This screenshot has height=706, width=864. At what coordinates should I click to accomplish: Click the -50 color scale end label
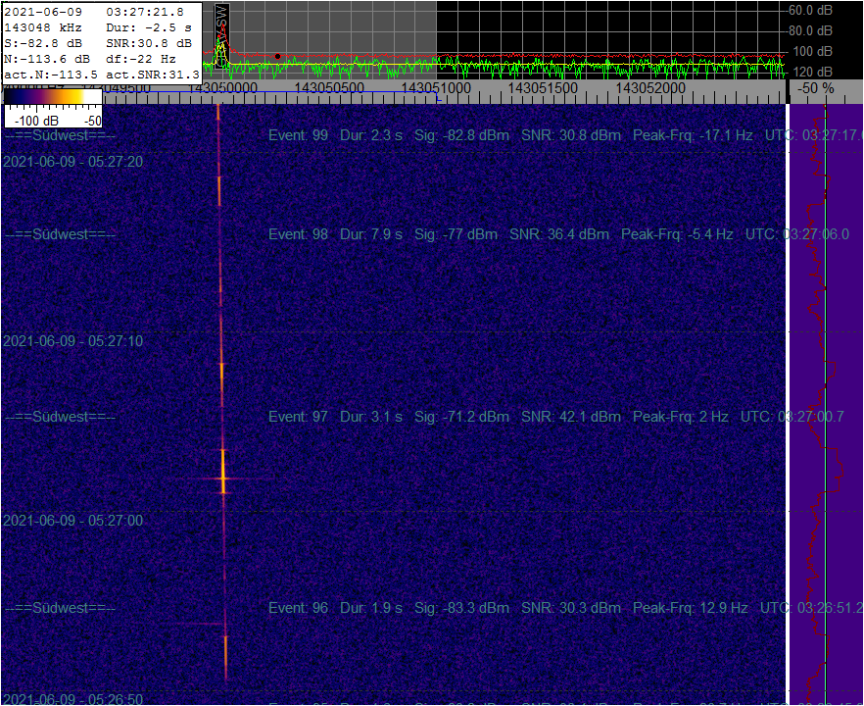[93, 122]
